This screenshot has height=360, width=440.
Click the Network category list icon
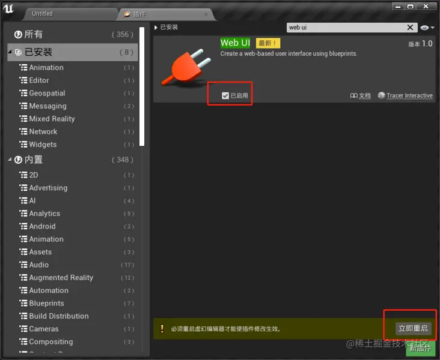pyautogui.click(x=23, y=131)
